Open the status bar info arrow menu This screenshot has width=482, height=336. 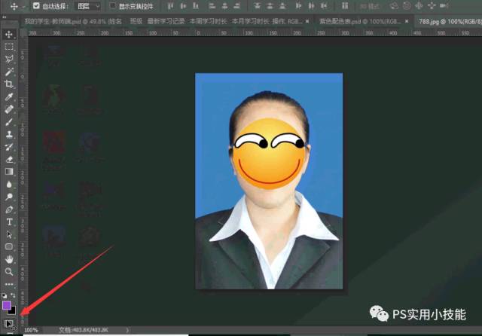click(127, 330)
